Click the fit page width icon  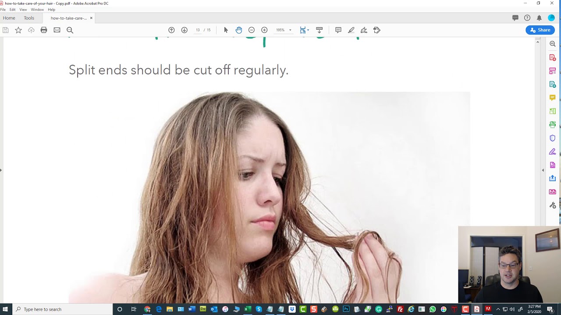pyautogui.click(x=302, y=30)
